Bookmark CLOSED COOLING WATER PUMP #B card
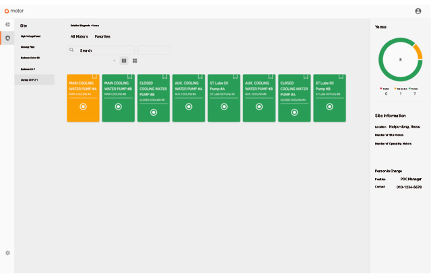 (x=165, y=77)
